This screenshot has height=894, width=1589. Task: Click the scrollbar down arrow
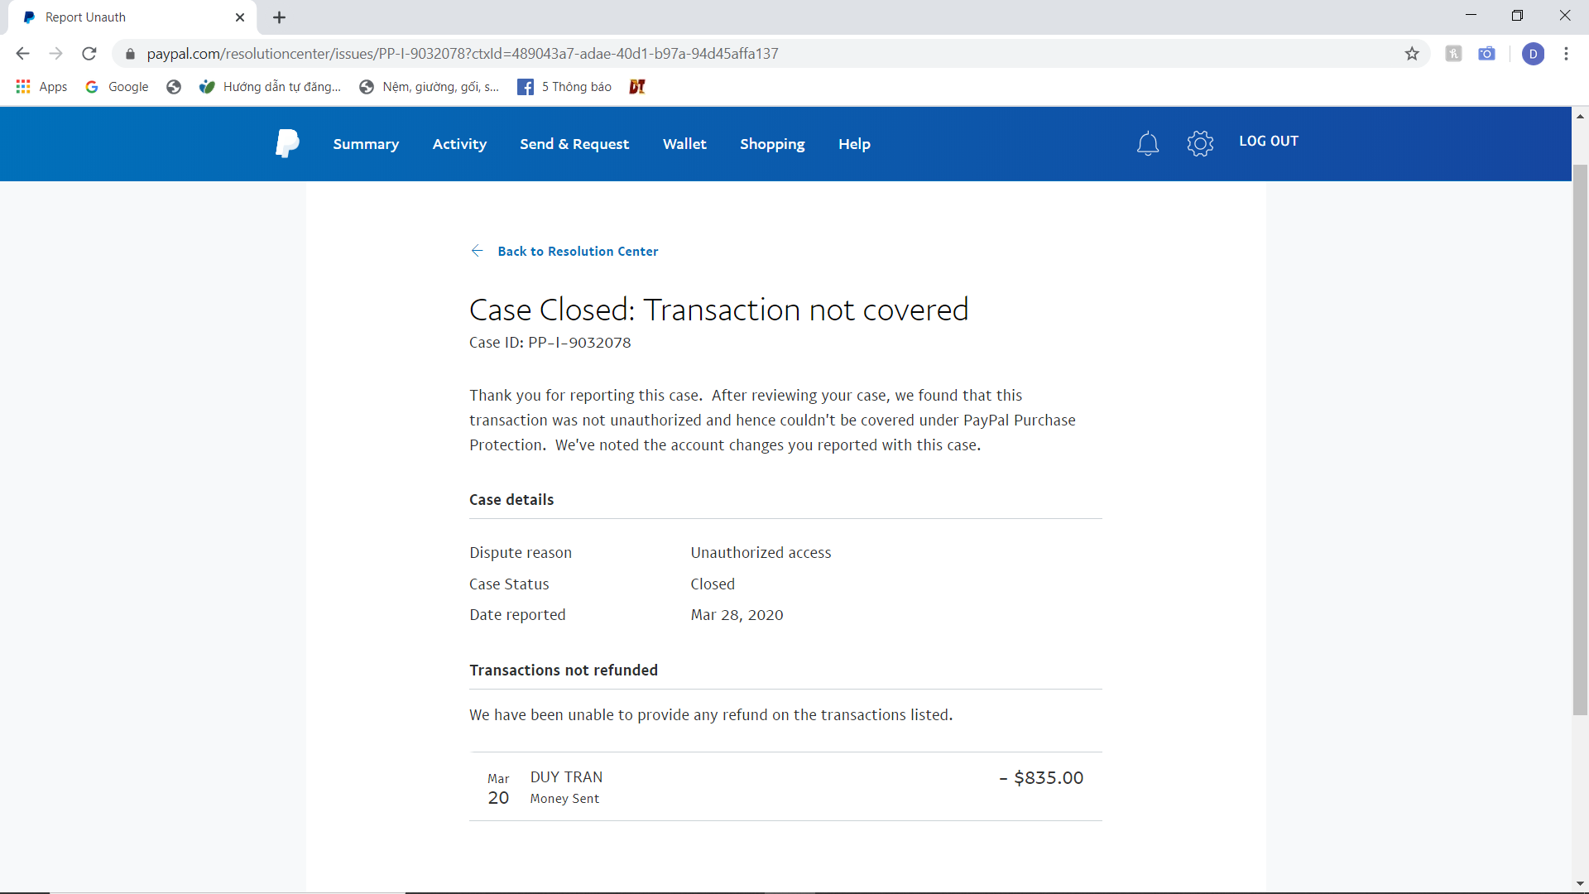(1580, 884)
